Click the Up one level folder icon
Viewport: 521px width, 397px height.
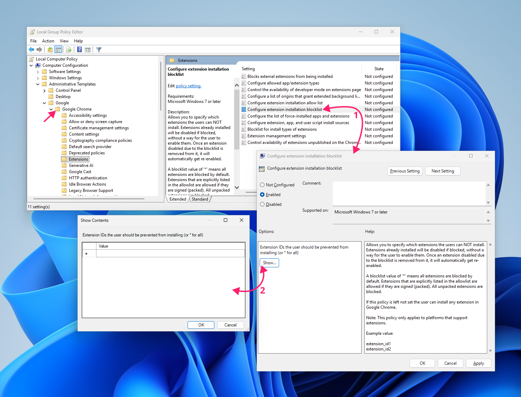50,50
